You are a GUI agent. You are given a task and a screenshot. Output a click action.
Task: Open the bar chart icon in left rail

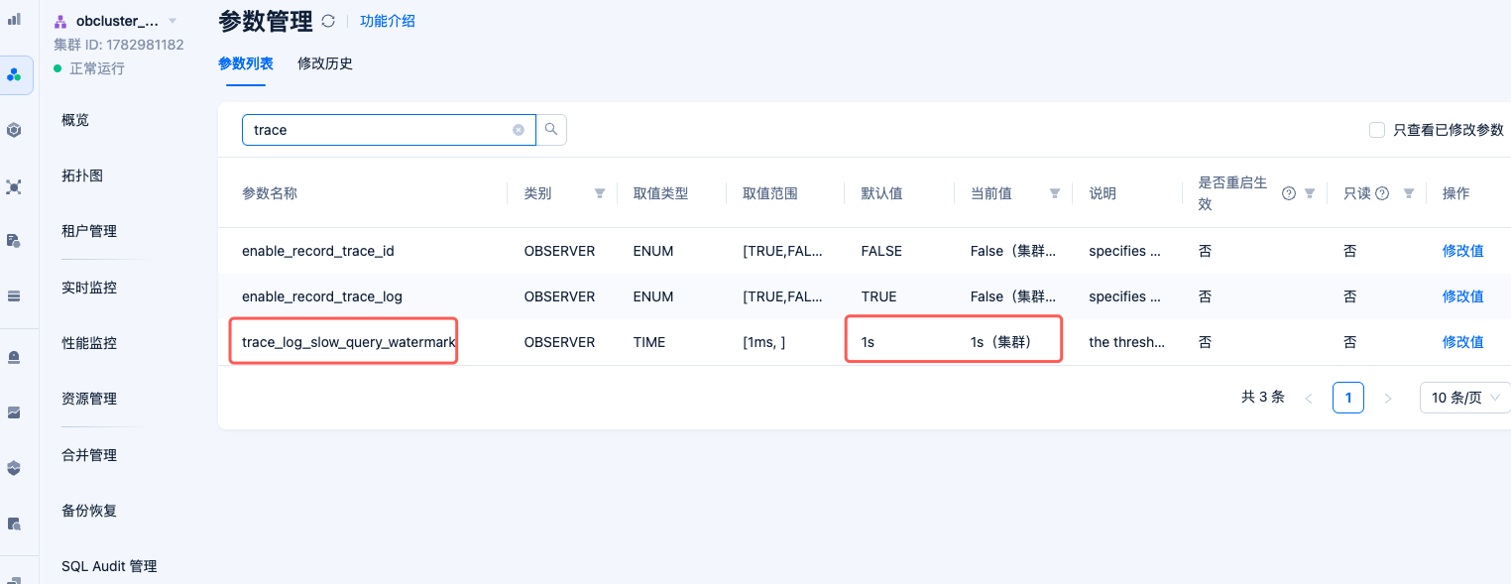point(15,19)
